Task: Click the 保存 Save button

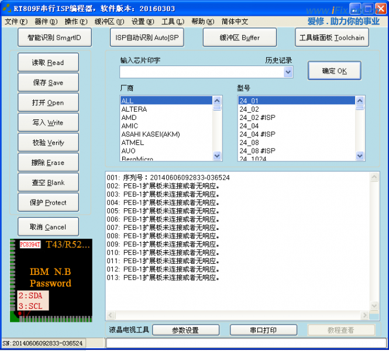Action: pyautogui.click(x=49, y=82)
